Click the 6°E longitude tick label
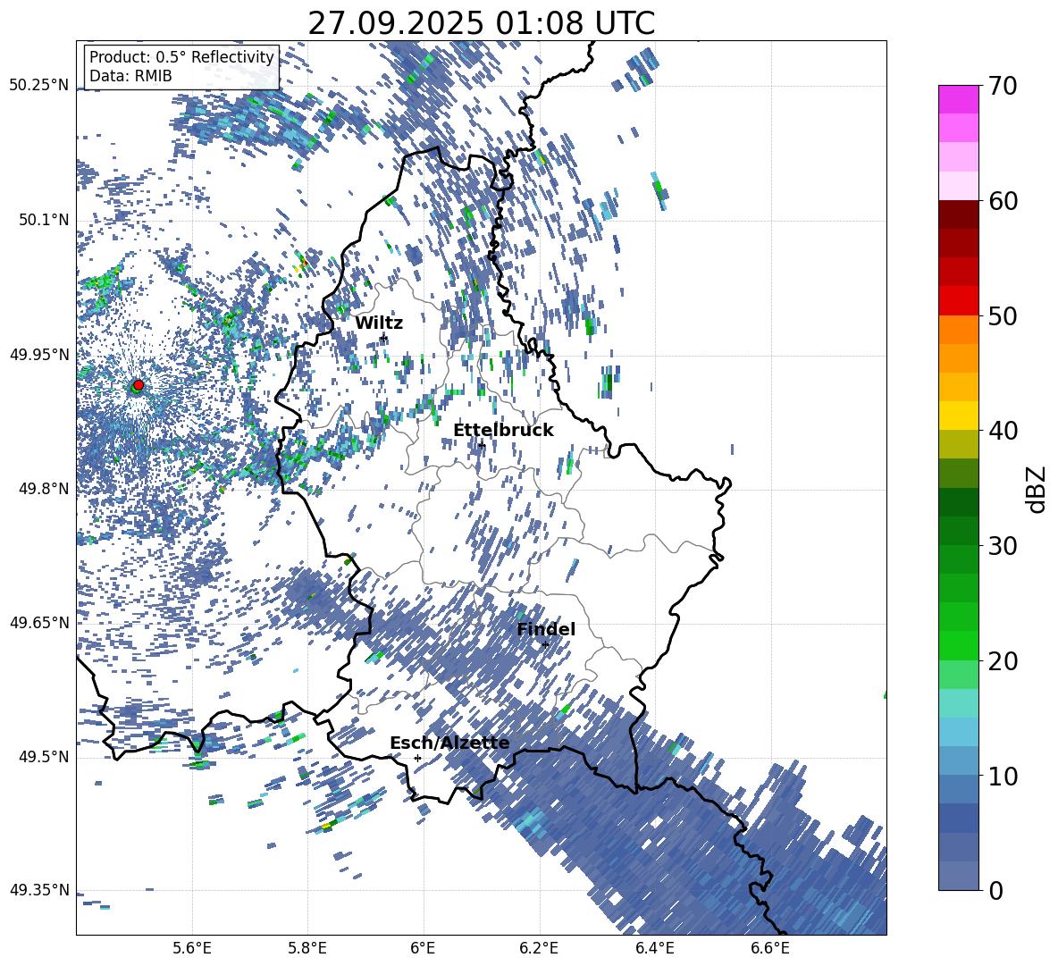 [423, 948]
